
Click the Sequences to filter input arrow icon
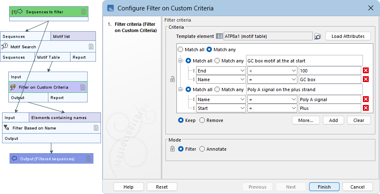[20, 12]
